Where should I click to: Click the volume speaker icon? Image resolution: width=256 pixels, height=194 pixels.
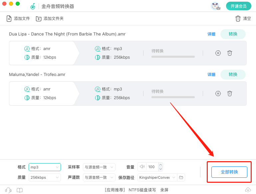click(142, 166)
